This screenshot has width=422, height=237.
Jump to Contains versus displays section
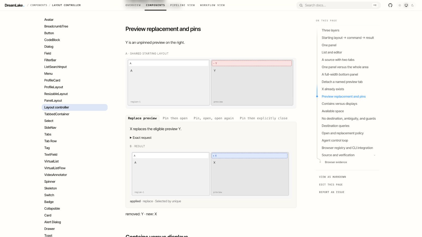pyautogui.click(x=339, y=104)
